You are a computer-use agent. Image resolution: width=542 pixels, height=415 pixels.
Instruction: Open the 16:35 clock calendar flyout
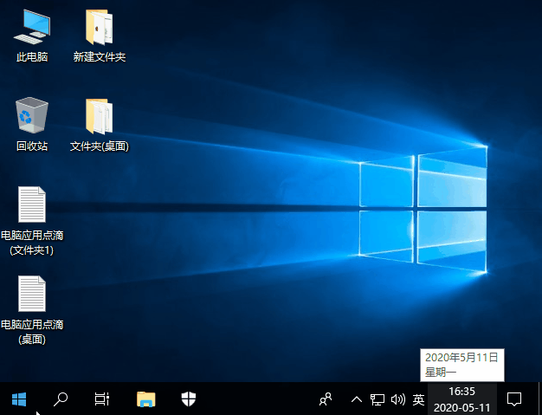461,399
